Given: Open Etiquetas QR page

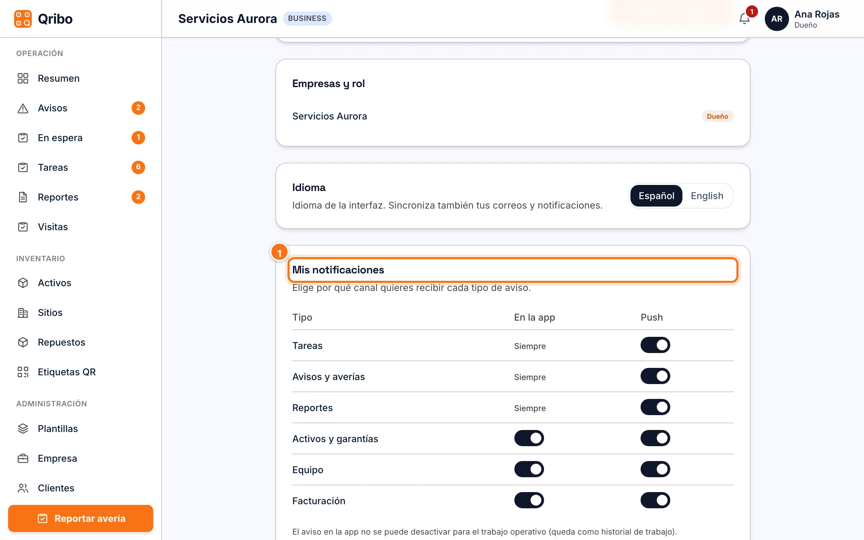Looking at the screenshot, I should 81,372.
